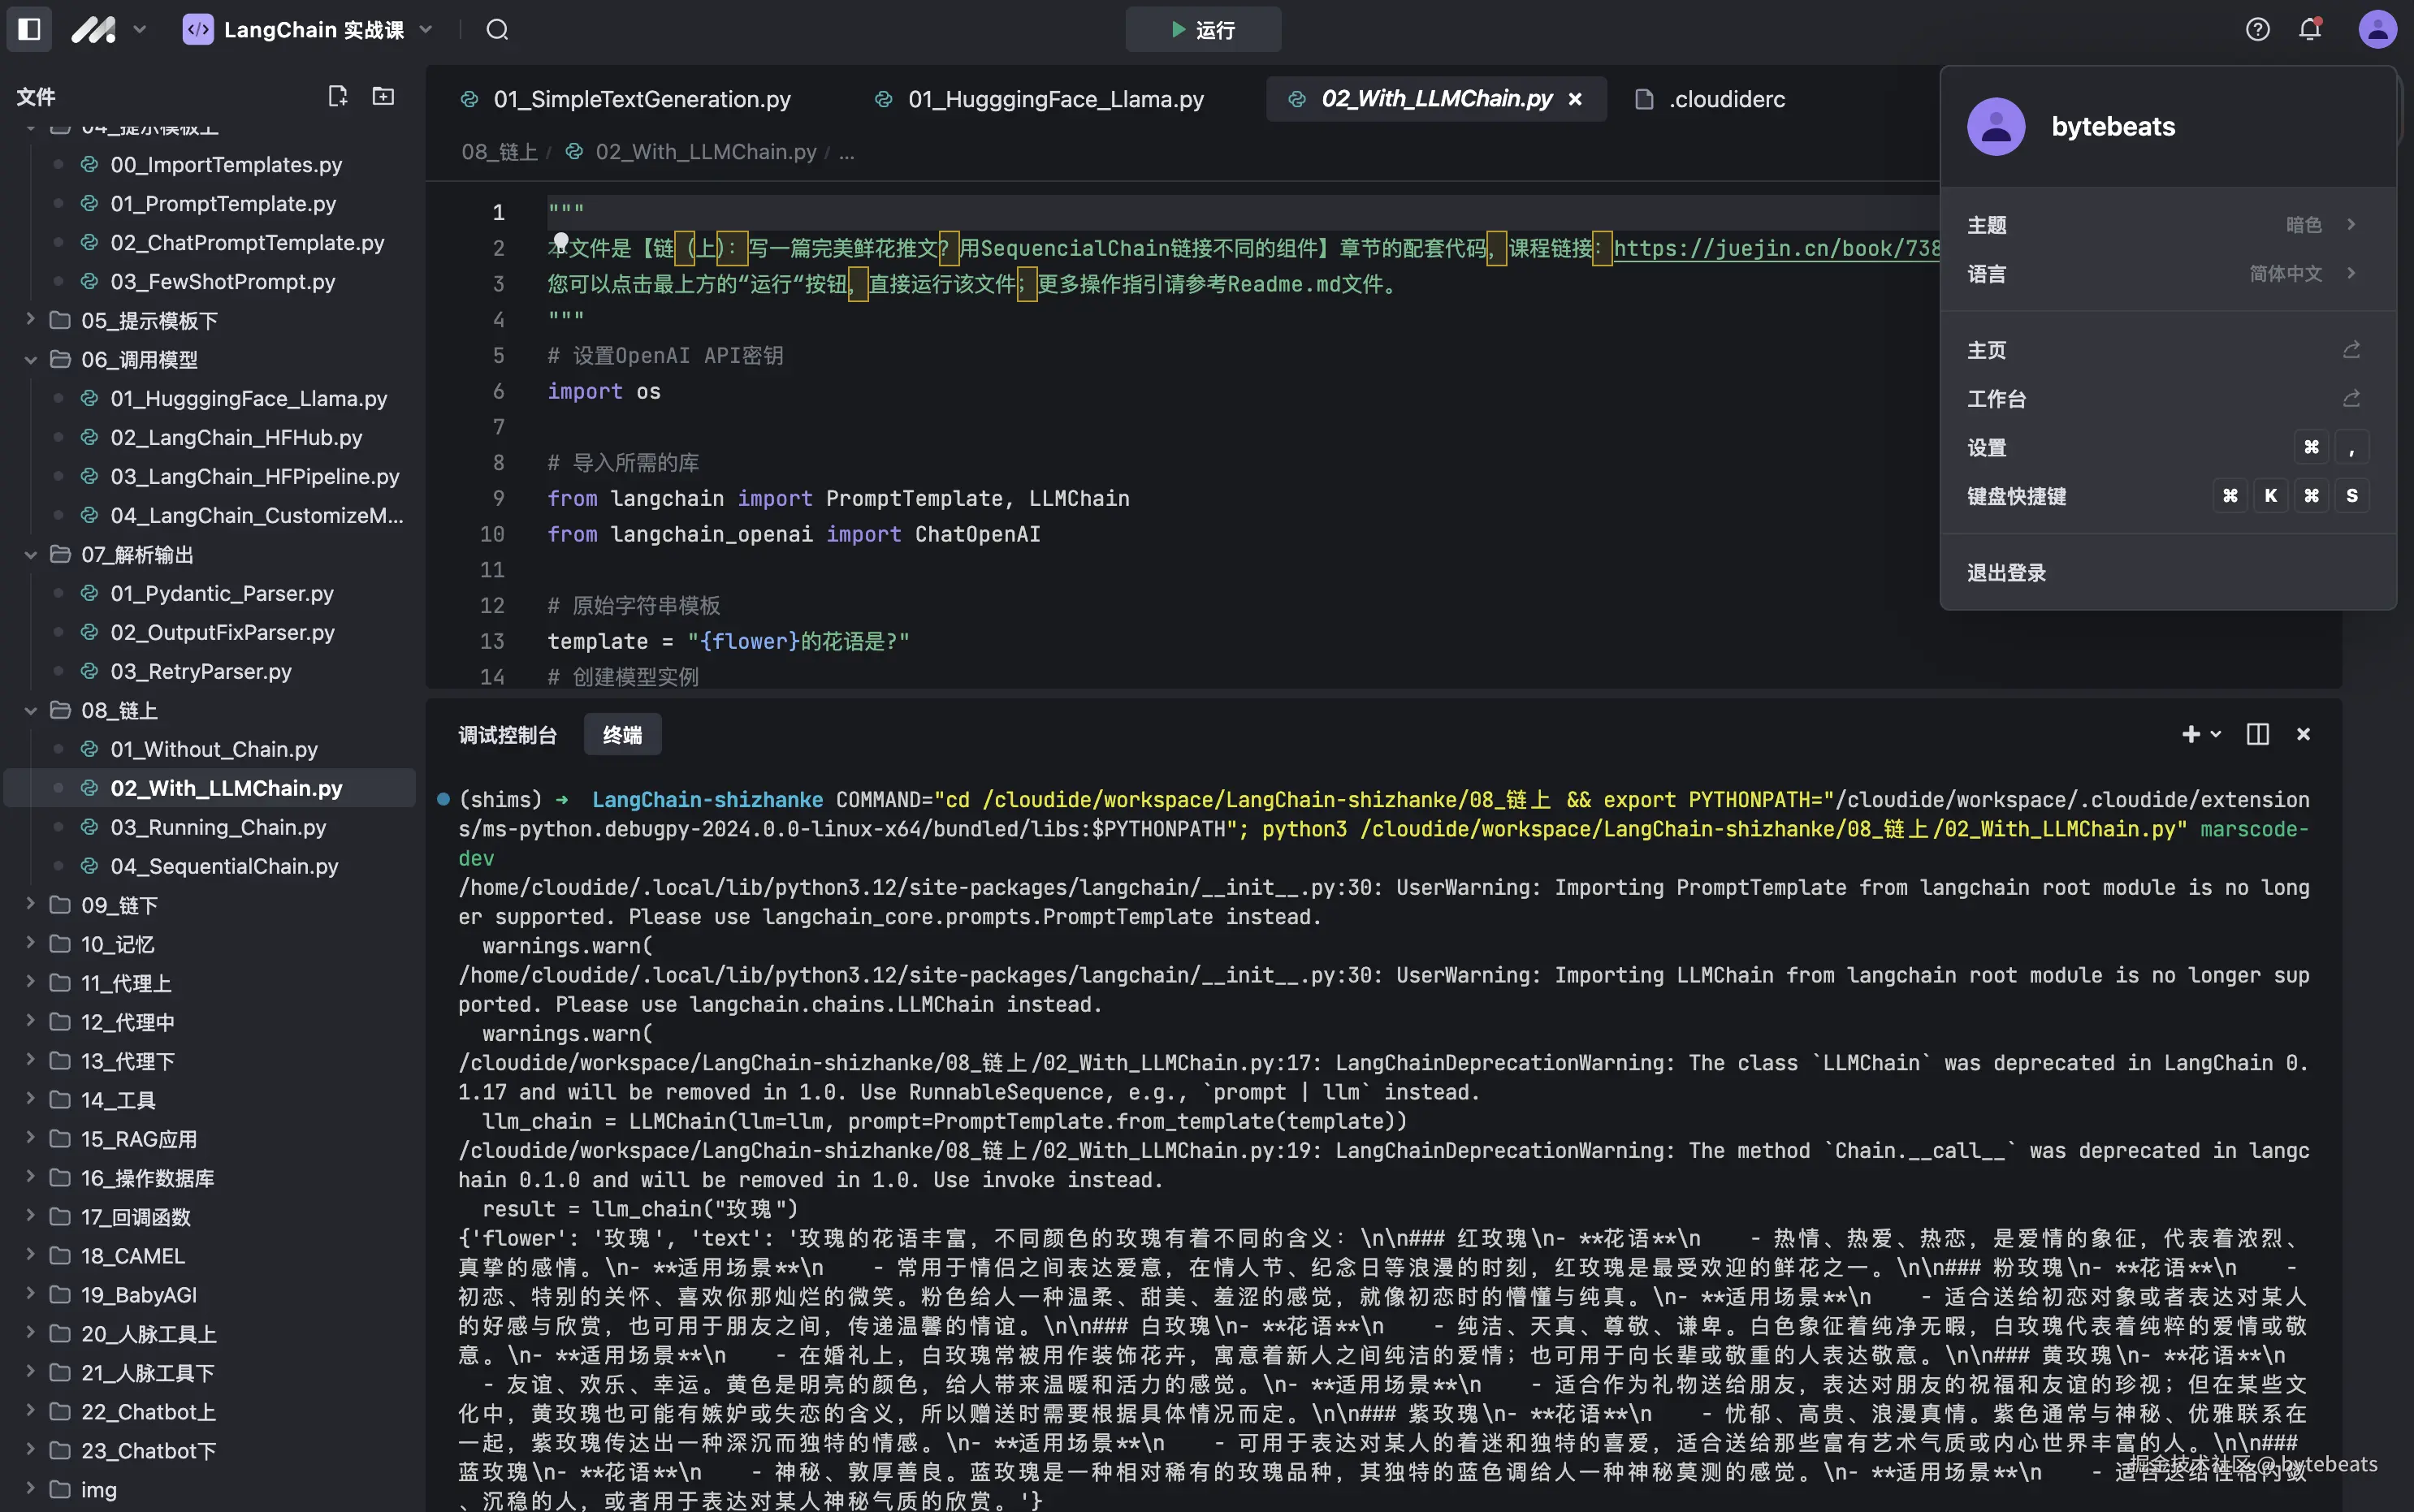Expand the 09_链下 folder
Viewport: 2414px width, 1512px height.
[210, 905]
